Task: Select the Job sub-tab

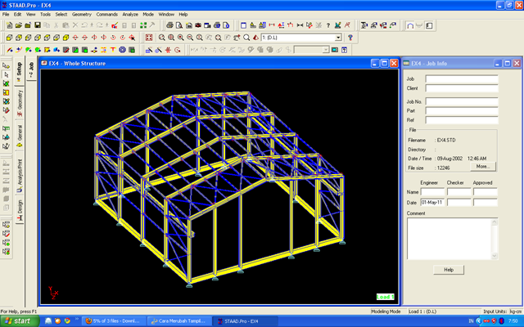Action: point(31,69)
